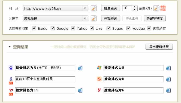181x103 pixels.
Task: Click the Yahoo CN icon
Action: [x=11, y=92]
